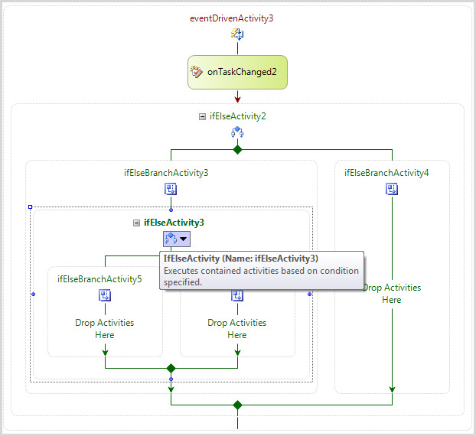Collapse the ifElseActivity2 container
The width and height of the screenshot is (476, 436).
click(202, 116)
